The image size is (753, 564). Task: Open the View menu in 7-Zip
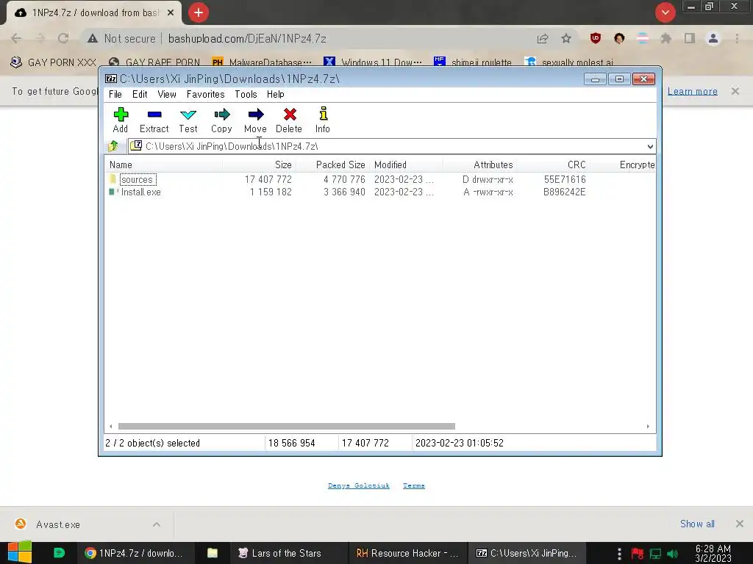(167, 94)
